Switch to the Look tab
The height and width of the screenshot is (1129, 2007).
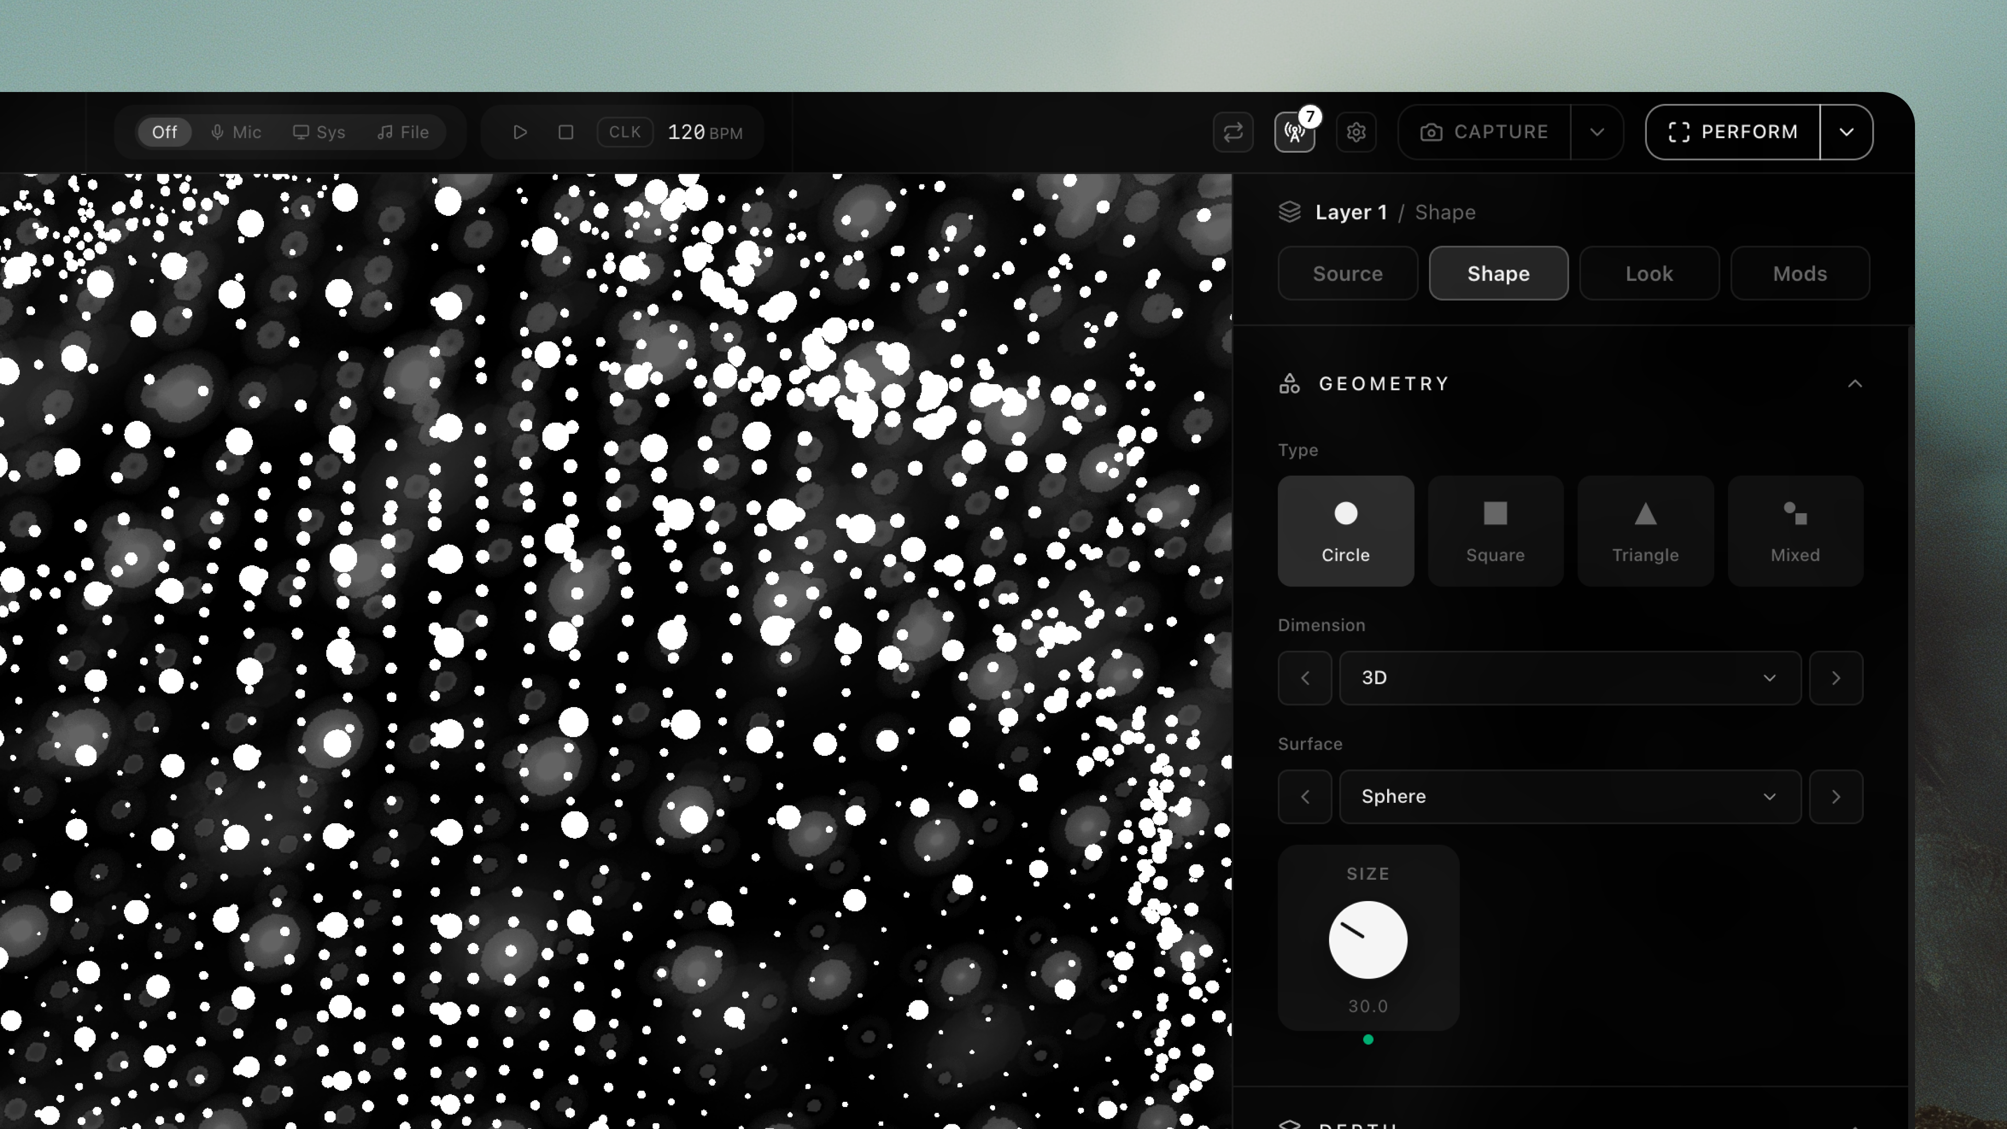[x=1650, y=273]
